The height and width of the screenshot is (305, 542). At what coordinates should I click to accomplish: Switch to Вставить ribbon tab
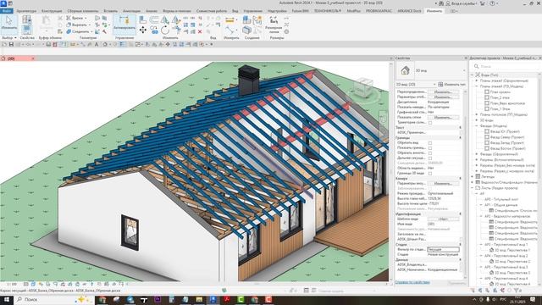pyautogui.click(x=110, y=11)
